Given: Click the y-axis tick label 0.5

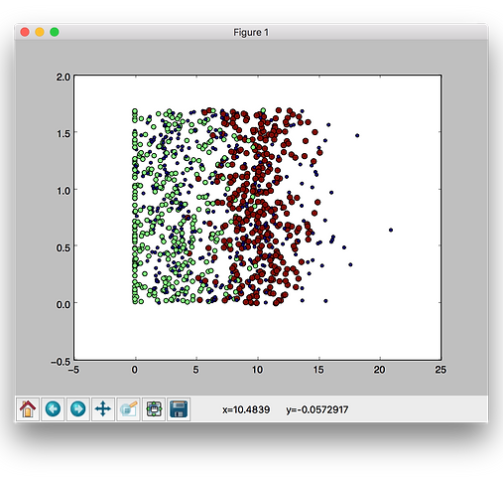Looking at the screenshot, I should pos(63,247).
